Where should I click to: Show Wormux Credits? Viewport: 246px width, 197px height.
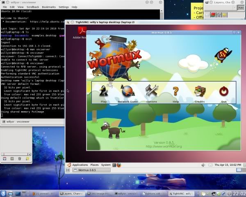[200, 93]
